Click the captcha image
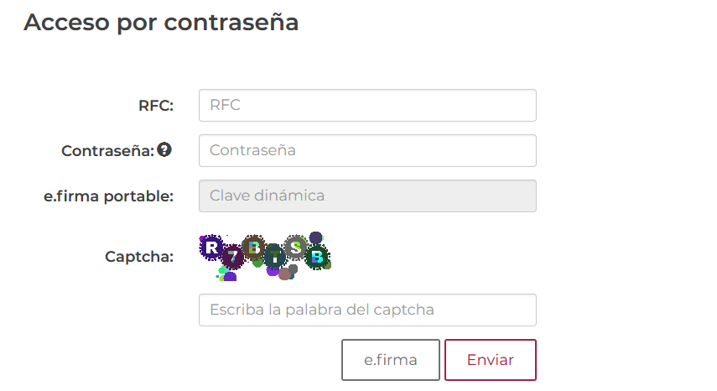 pyautogui.click(x=265, y=256)
